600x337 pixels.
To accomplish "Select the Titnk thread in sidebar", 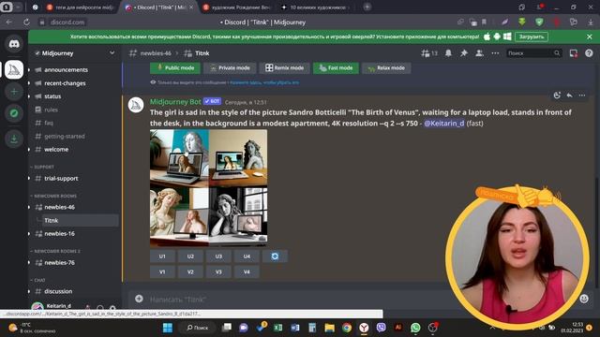I will pyautogui.click(x=80, y=221).
